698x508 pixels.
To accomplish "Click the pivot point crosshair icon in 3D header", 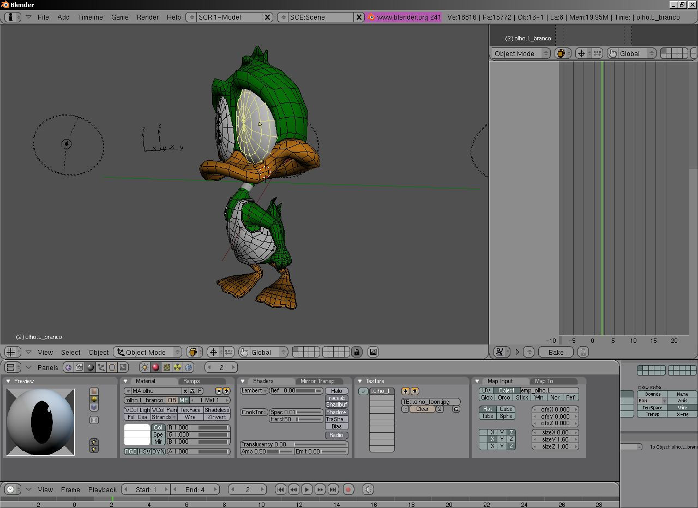I will click(x=213, y=352).
